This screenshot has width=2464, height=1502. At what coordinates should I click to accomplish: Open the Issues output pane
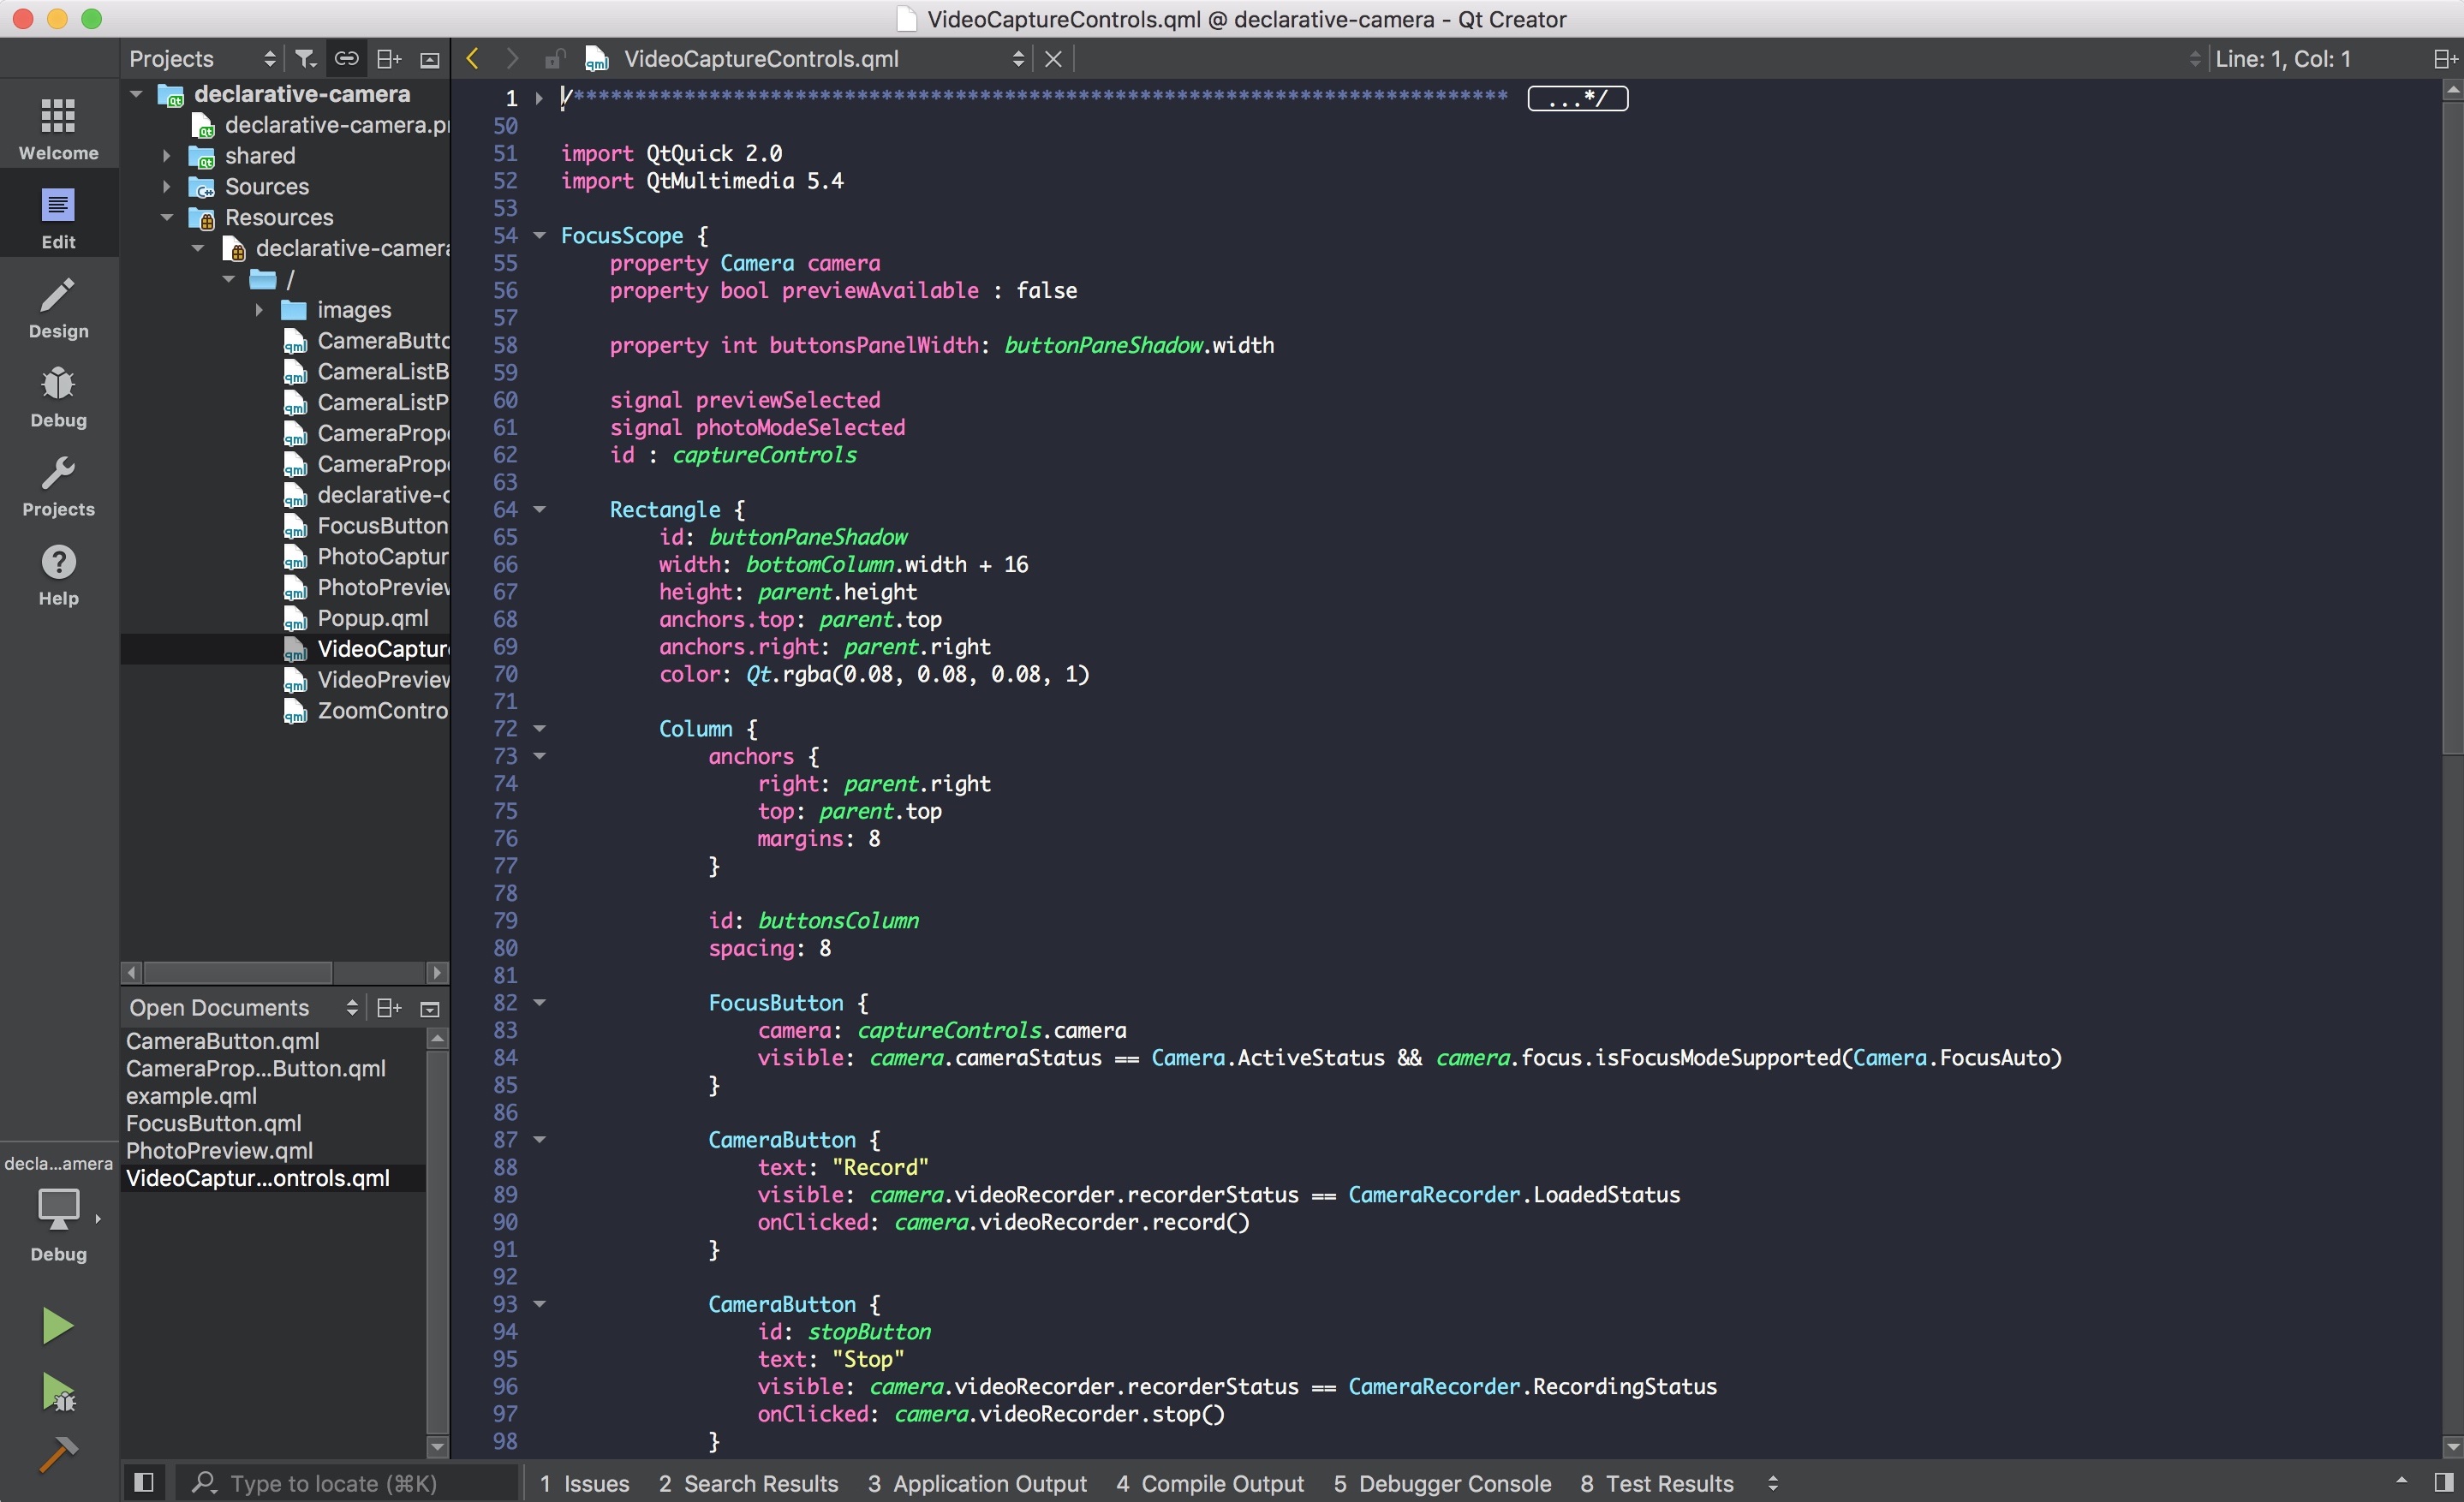tap(585, 1483)
